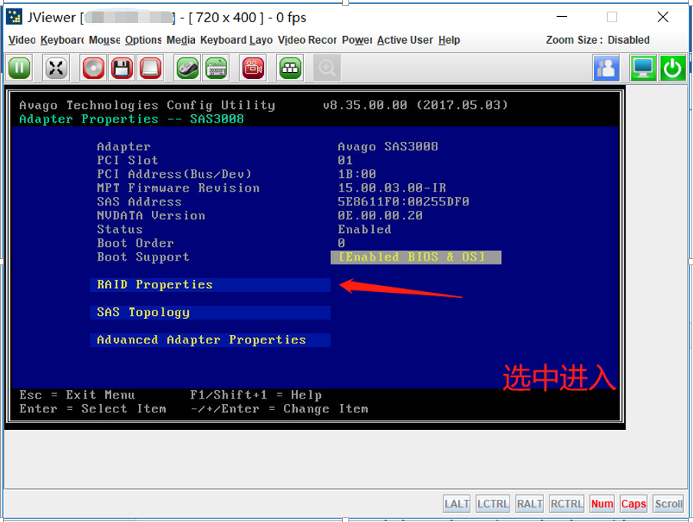This screenshot has width=693, height=522.
Task: Open CD-ROM media redirection icon
Action: (92, 67)
